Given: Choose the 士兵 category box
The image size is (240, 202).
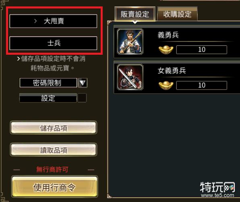Looking at the screenshot, I should coord(53,43).
